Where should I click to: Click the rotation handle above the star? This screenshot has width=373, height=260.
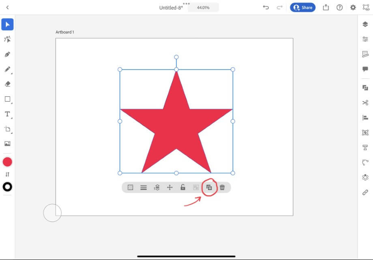coord(176,57)
